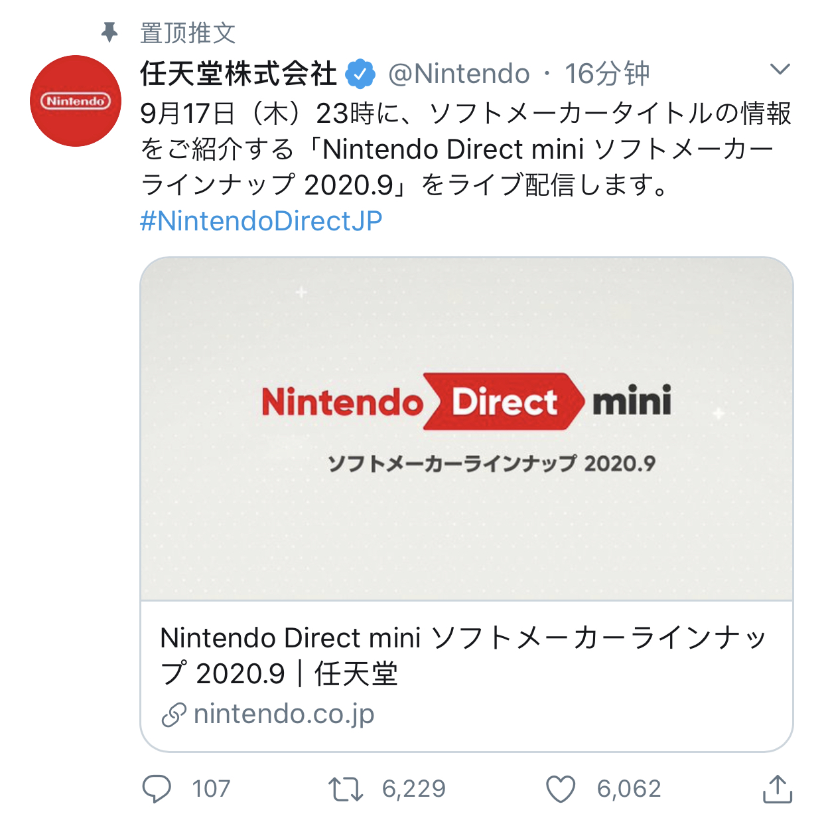
Task: Open the Nintendo Direct mini preview image
Action: coord(466,428)
